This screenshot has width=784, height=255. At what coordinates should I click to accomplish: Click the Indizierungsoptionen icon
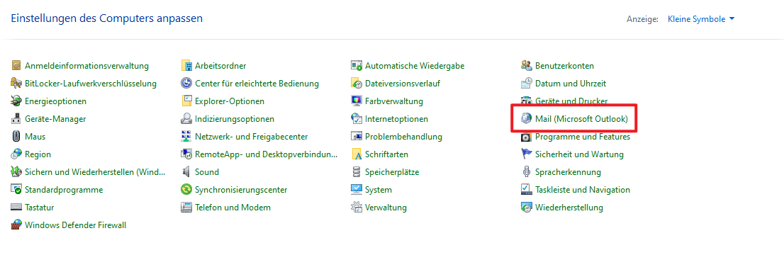click(x=186, y=119)
